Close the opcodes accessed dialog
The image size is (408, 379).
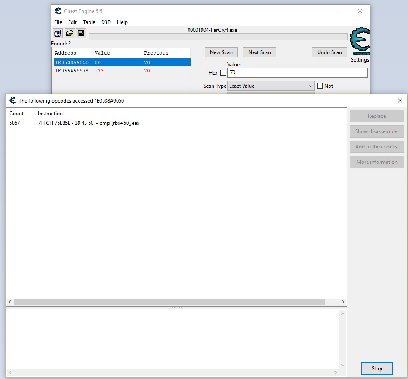coord(400,100)
